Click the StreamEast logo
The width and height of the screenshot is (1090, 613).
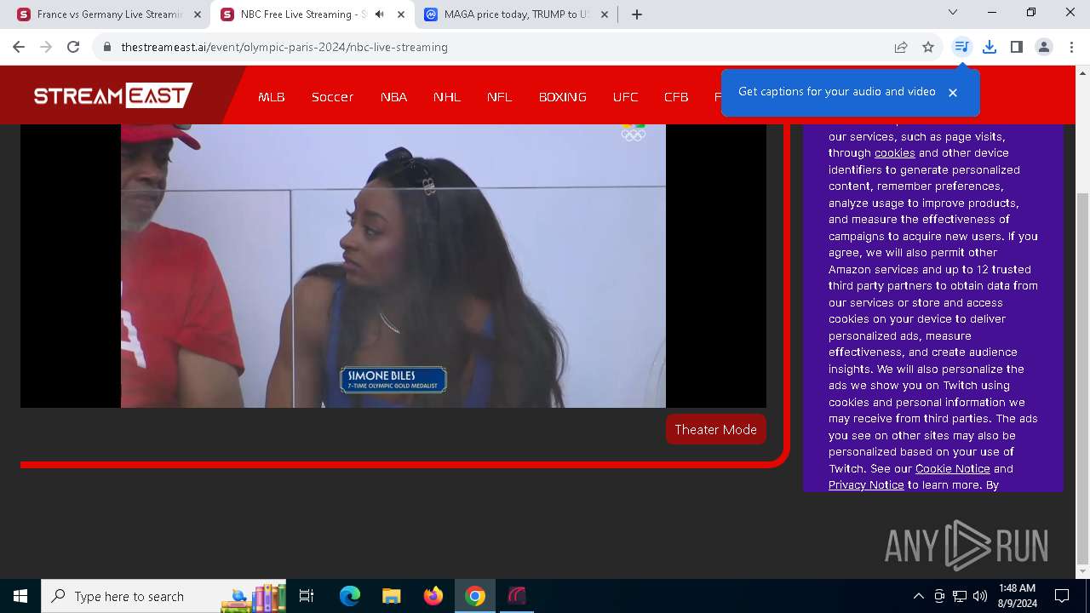tap(112, 95)
